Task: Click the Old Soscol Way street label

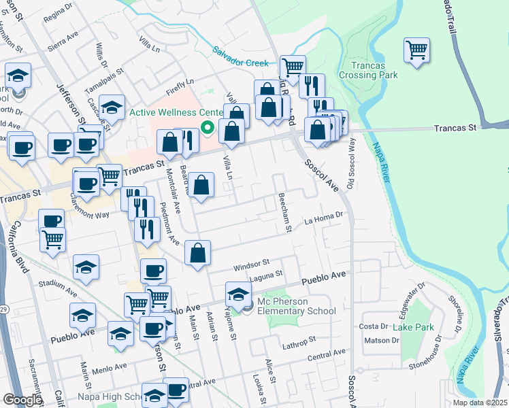Action: coord(351,163)
